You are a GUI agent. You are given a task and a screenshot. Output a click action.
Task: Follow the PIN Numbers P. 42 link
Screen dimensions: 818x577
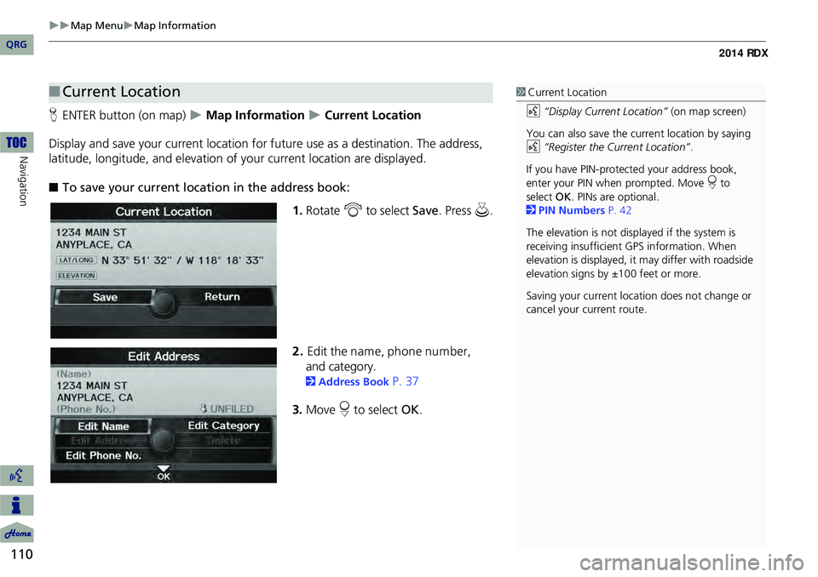click(x=579, y=210)
